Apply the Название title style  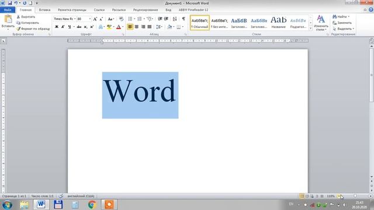click(278, 23)
